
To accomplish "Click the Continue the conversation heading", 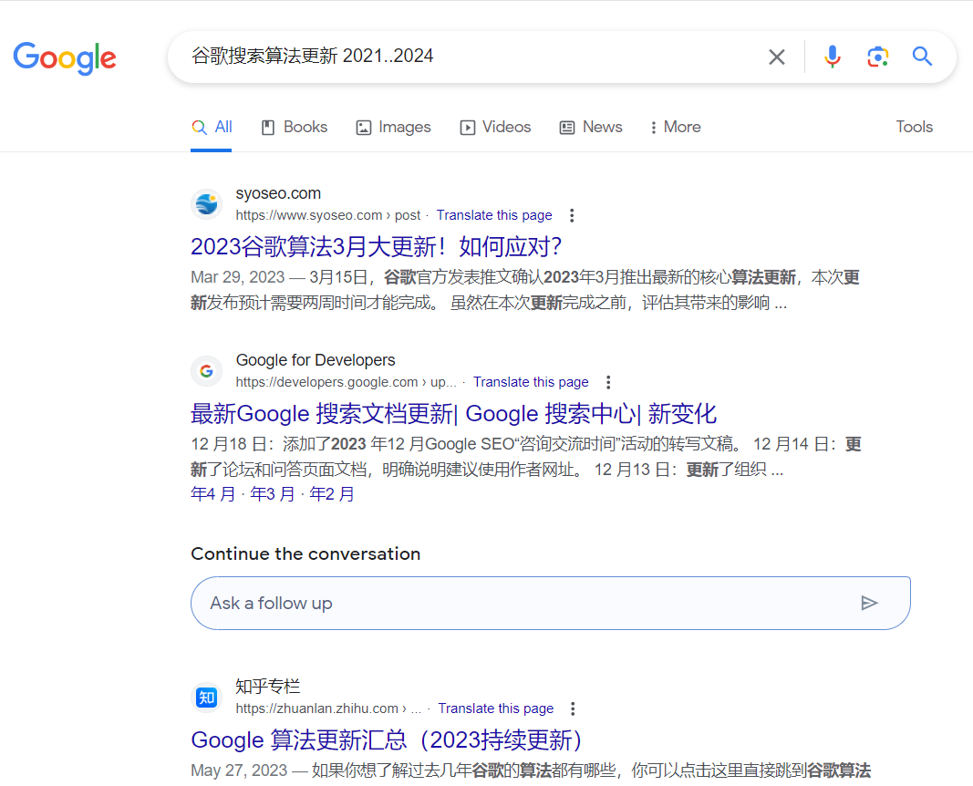I will click(x=305, y=554).
